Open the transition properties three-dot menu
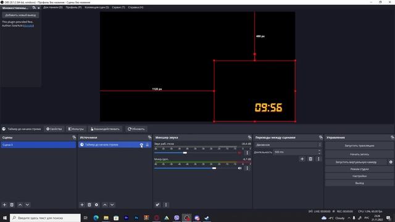395x222 pixels. pyautogui.click(x=318, y=159)
